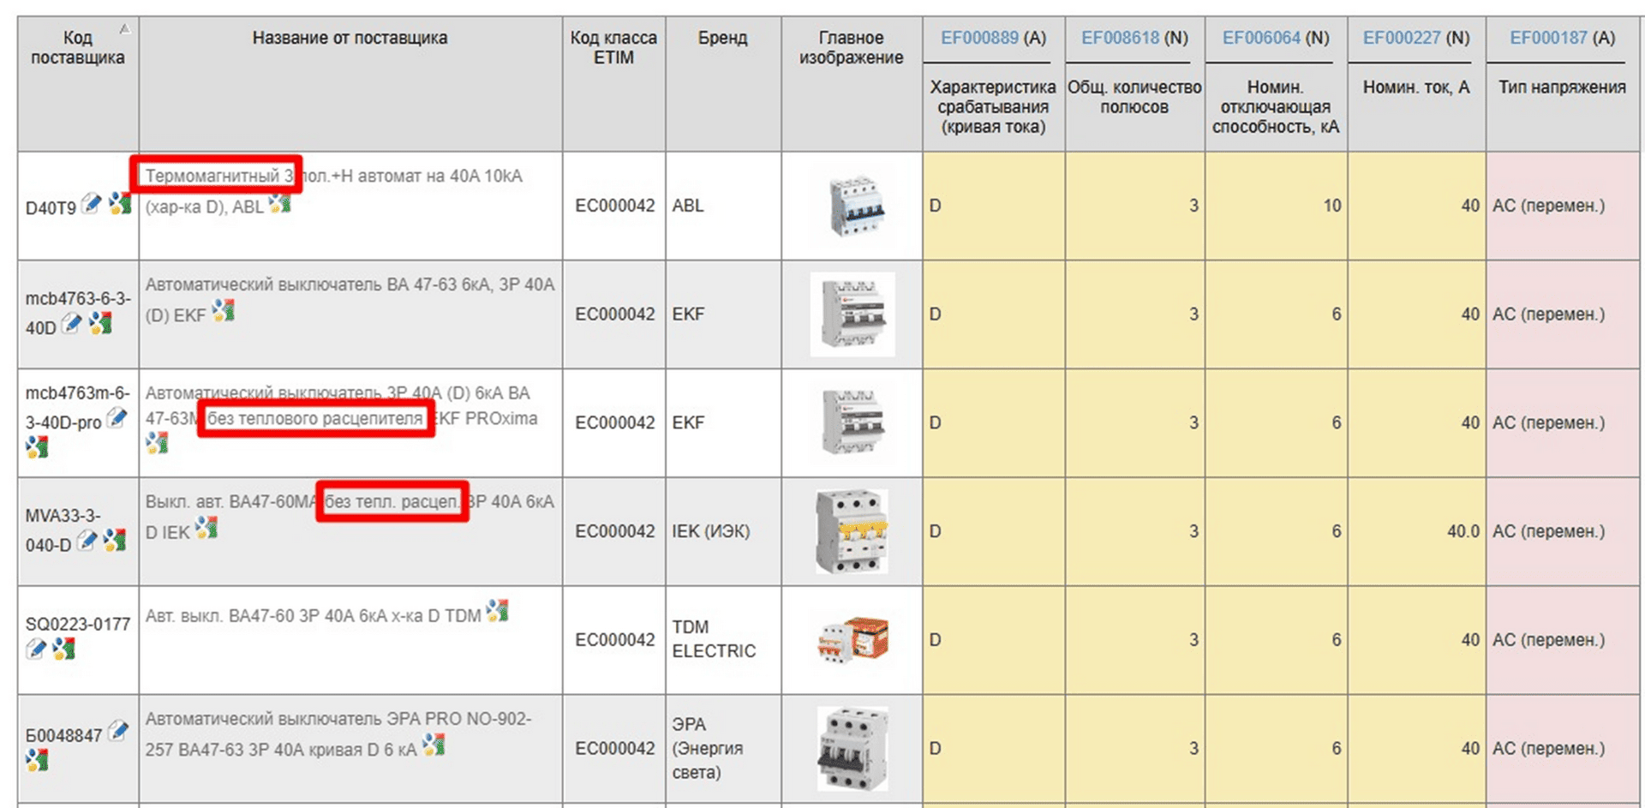Image resolution: width=1645 pixels, height=808 pixels.
Task: Click the pencil edit icon for mcb4763-6-3-40D
Action: [x=73, y=324]
